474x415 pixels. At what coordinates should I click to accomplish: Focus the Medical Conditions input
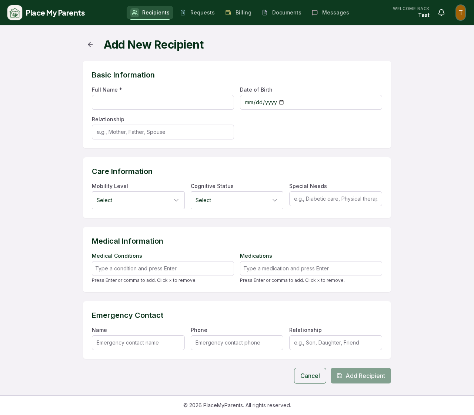pos(163,269)
